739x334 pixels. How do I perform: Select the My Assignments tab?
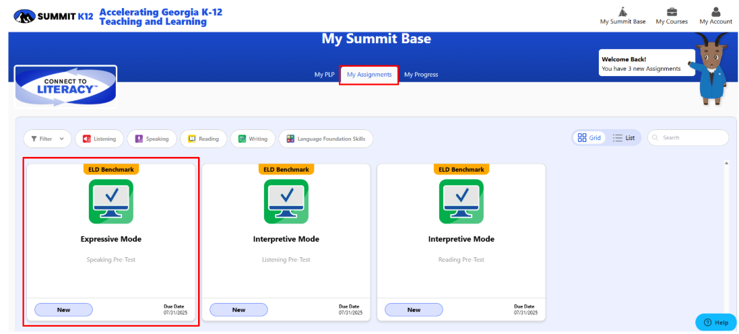369,75
